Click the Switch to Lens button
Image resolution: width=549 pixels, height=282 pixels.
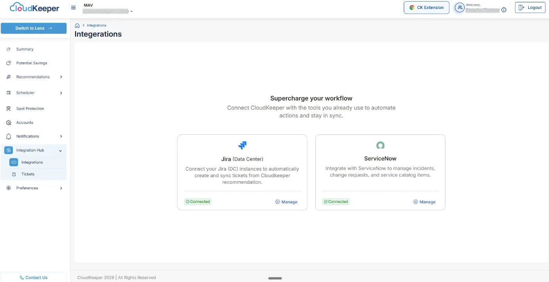coord(33,28)
